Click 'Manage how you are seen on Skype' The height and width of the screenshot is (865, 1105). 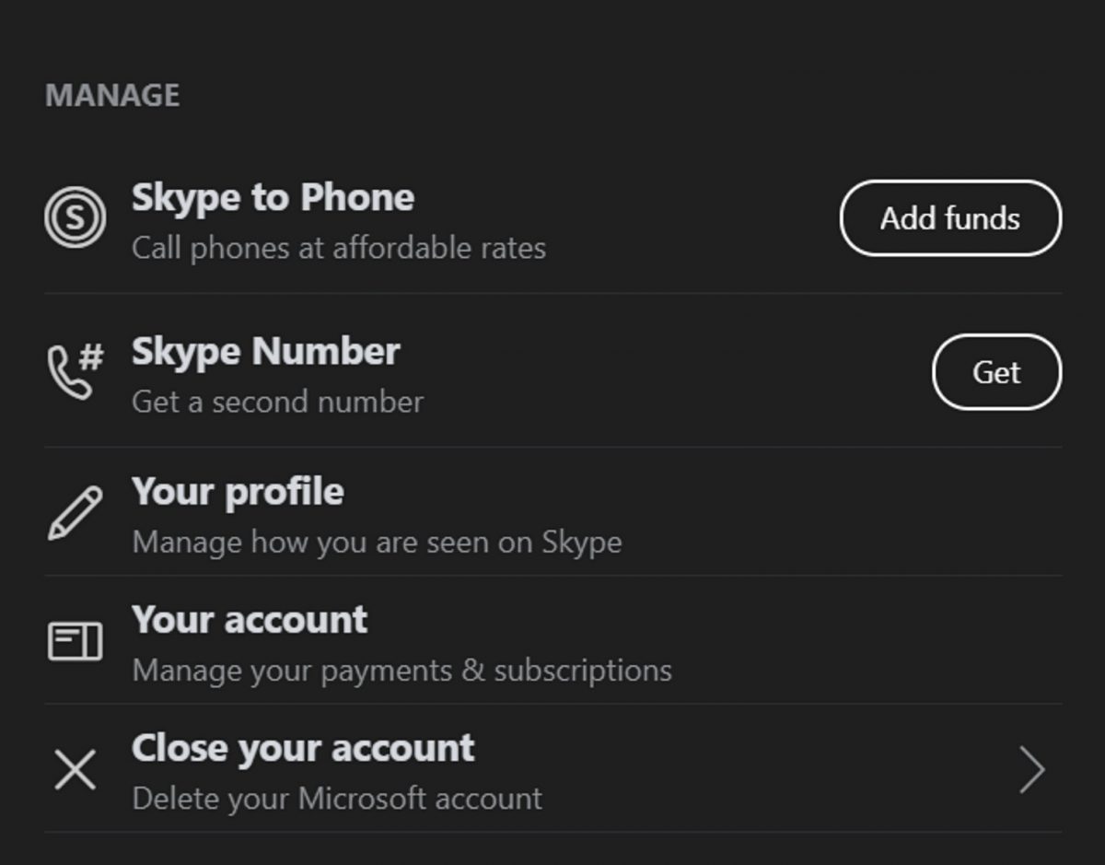pyautogui.click(x=377, y=542)
